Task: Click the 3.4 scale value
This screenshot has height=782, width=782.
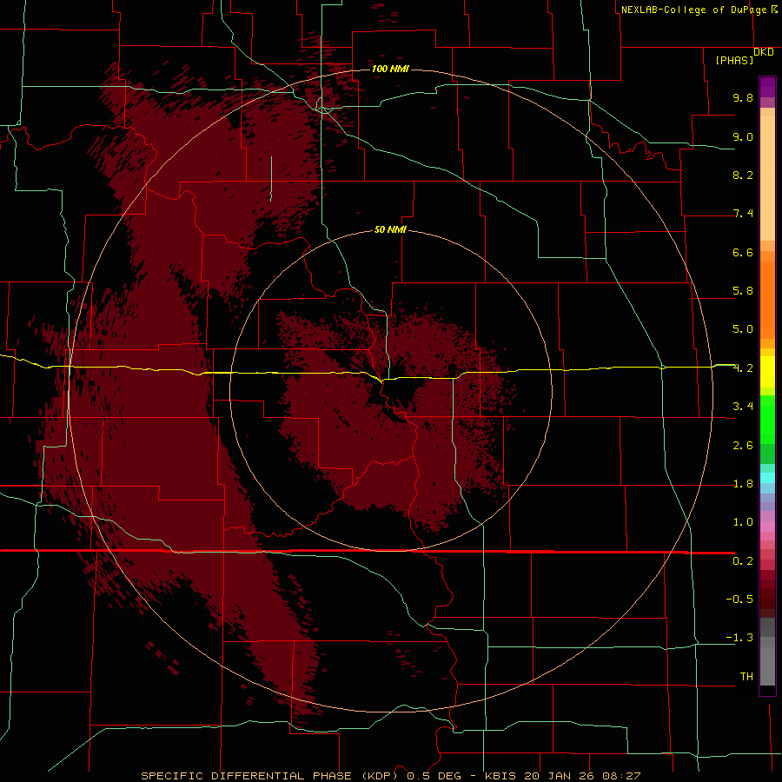Action: 743,407
